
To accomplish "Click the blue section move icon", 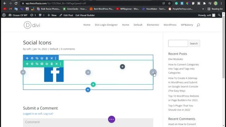I will tap(27, 58).
